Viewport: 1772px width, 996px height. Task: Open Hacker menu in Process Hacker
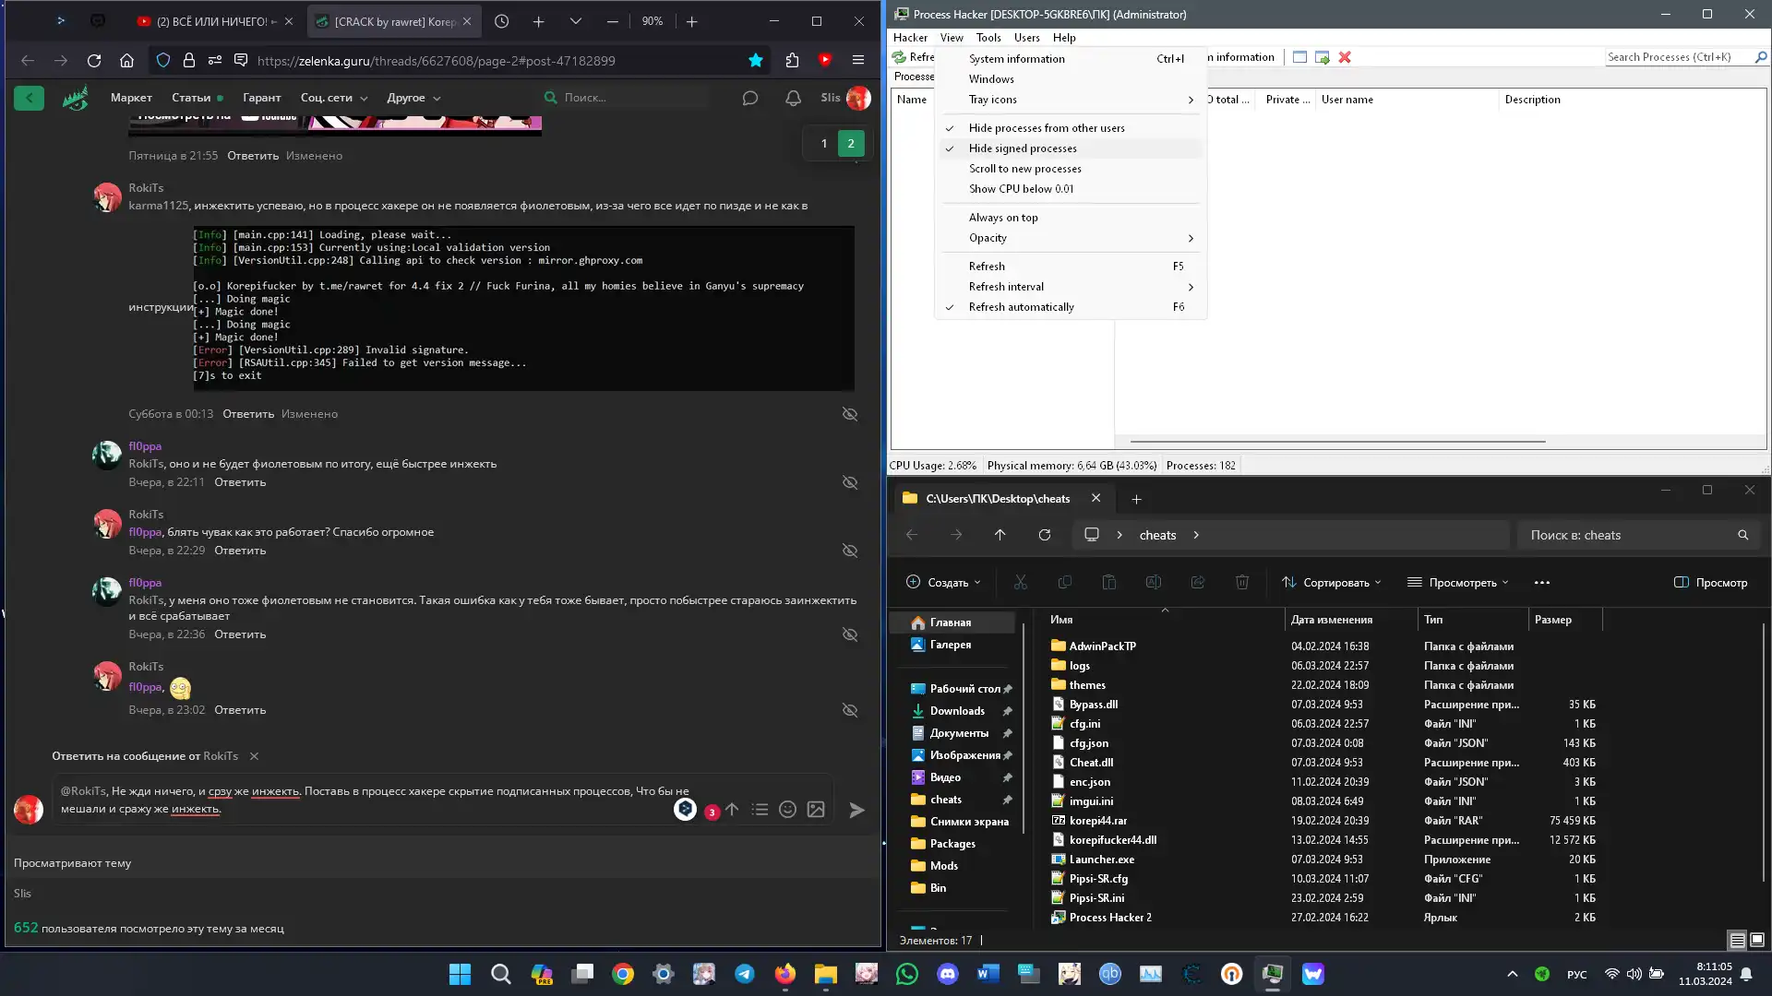[910, 38]
